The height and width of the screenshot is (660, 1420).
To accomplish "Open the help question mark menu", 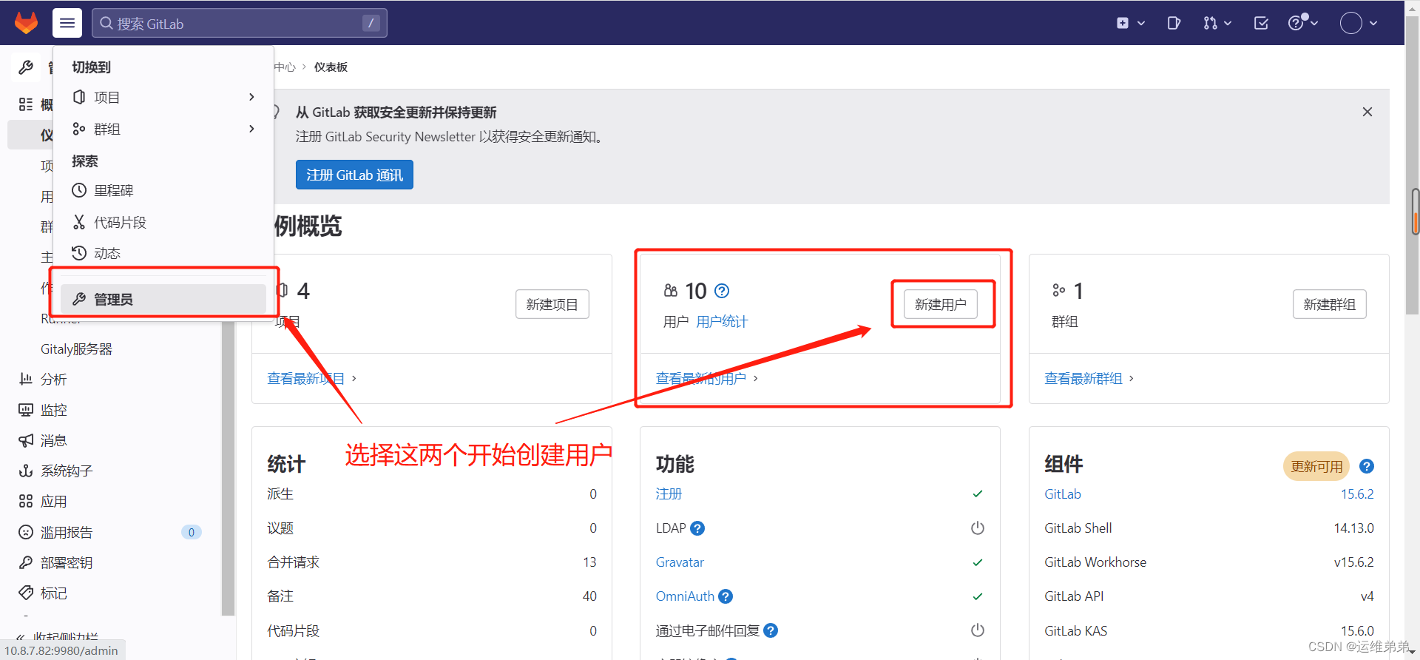I will coord(1303,23).
